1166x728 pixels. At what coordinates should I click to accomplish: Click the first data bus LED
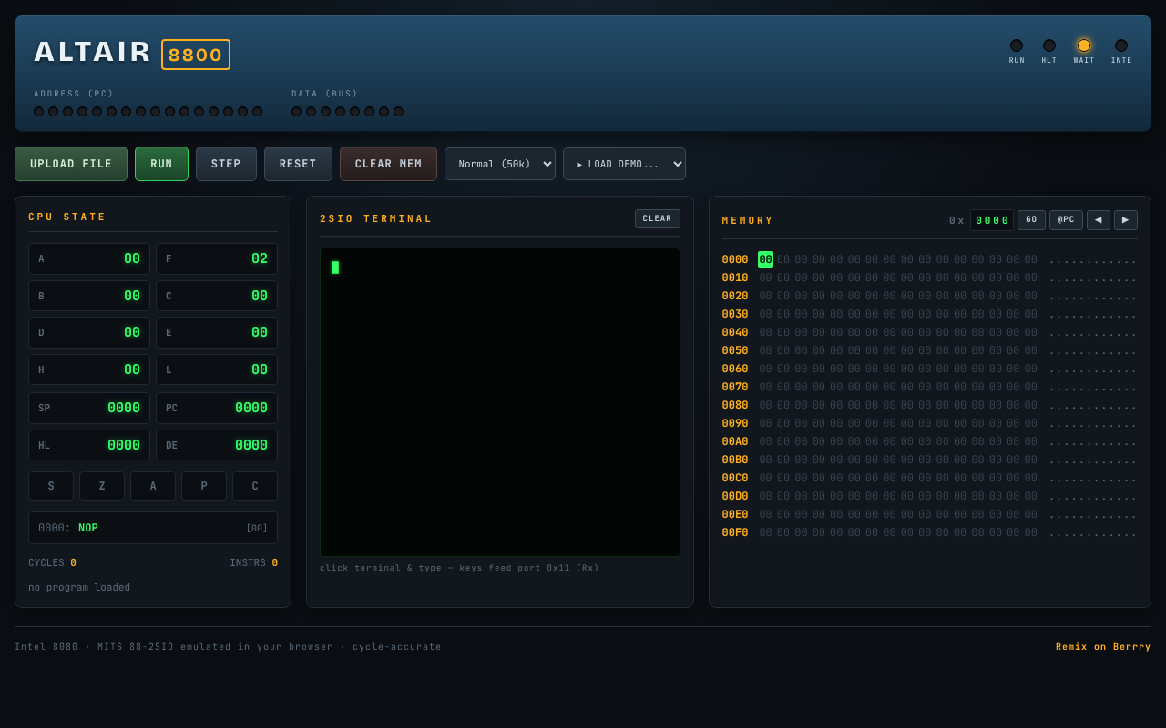297,112
